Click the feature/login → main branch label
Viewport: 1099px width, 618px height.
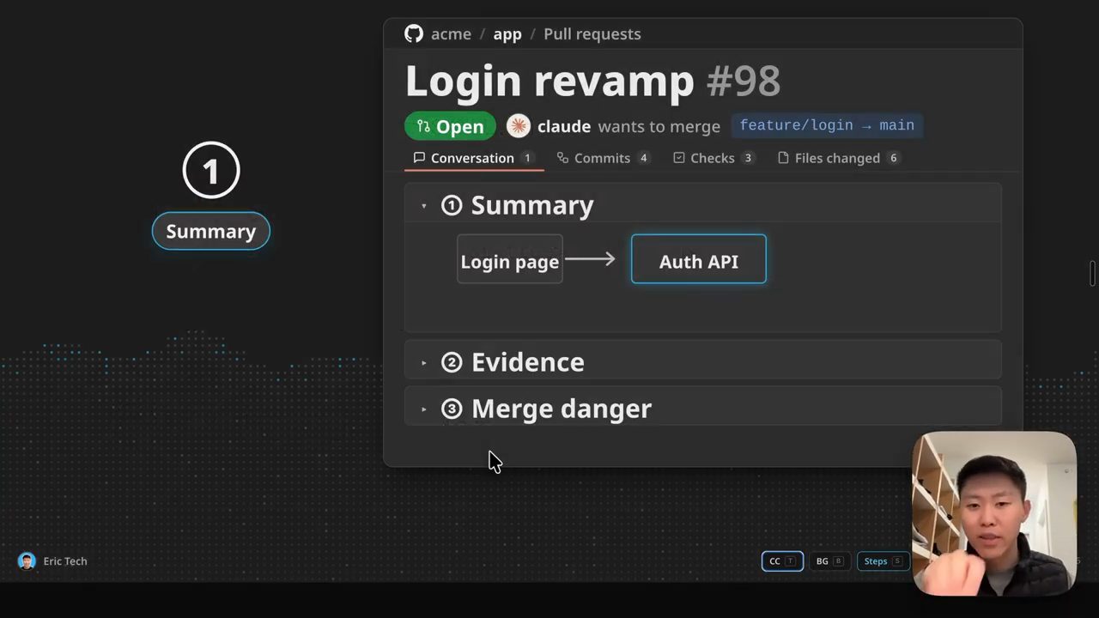[x=827, y=125]
